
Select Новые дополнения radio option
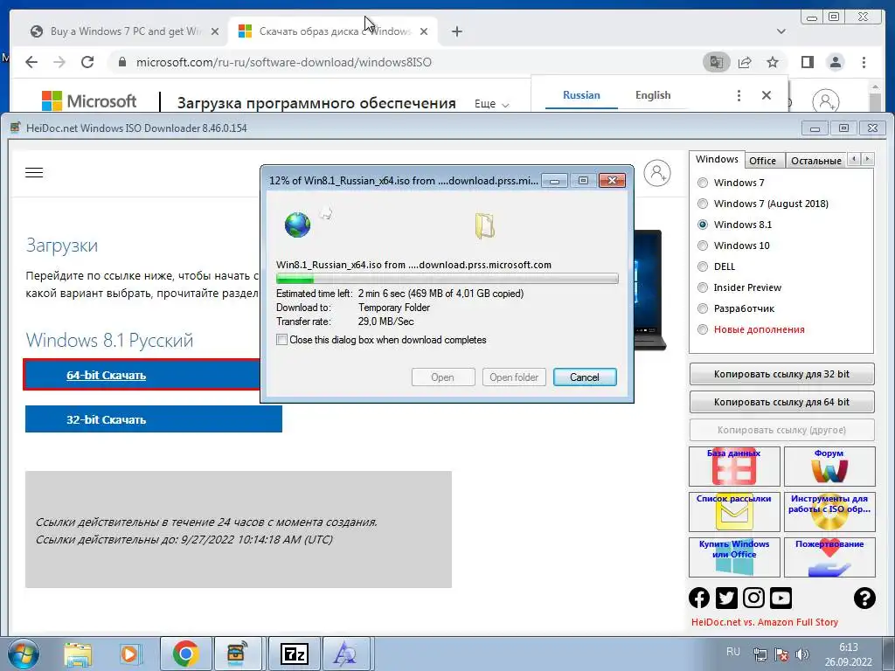(703, 329)
